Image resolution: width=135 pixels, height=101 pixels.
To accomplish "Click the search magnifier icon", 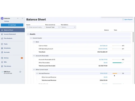I will point(28,27).
